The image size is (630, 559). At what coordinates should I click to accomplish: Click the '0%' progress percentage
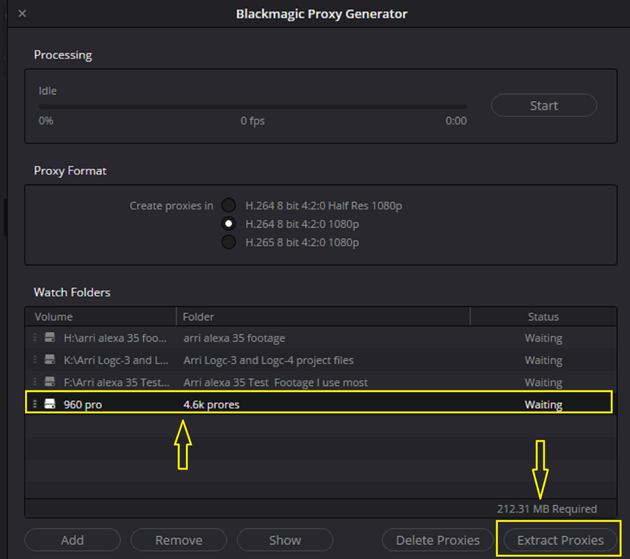pos(46,121)
